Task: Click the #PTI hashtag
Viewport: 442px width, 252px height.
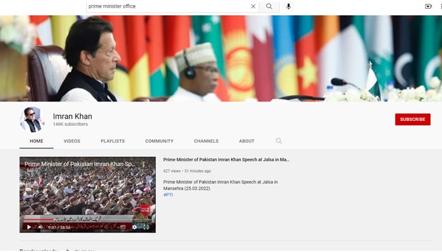Action: [x=169, y=195]
